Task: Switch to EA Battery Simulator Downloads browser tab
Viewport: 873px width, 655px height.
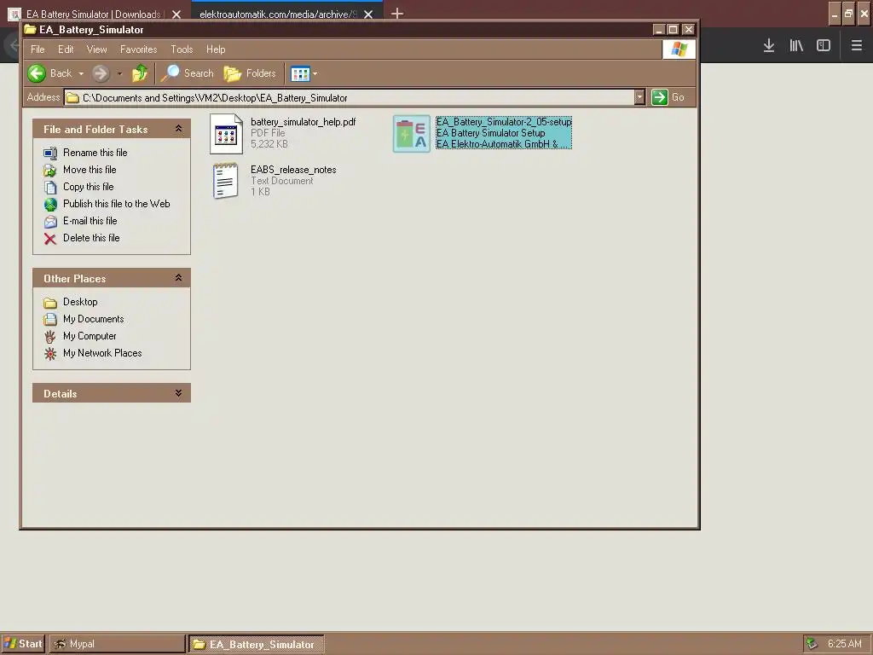Action: (x=94, y=14)
